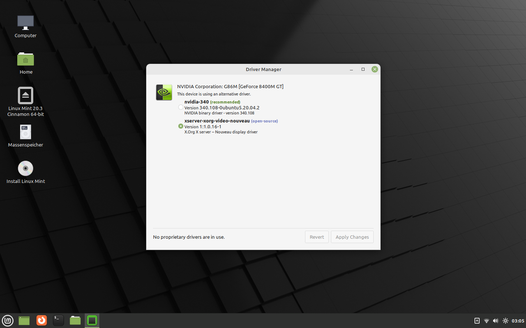This screenshot has width=526, height=328.
Task: Click the Apply Changes button
Action: coord(352,237)
